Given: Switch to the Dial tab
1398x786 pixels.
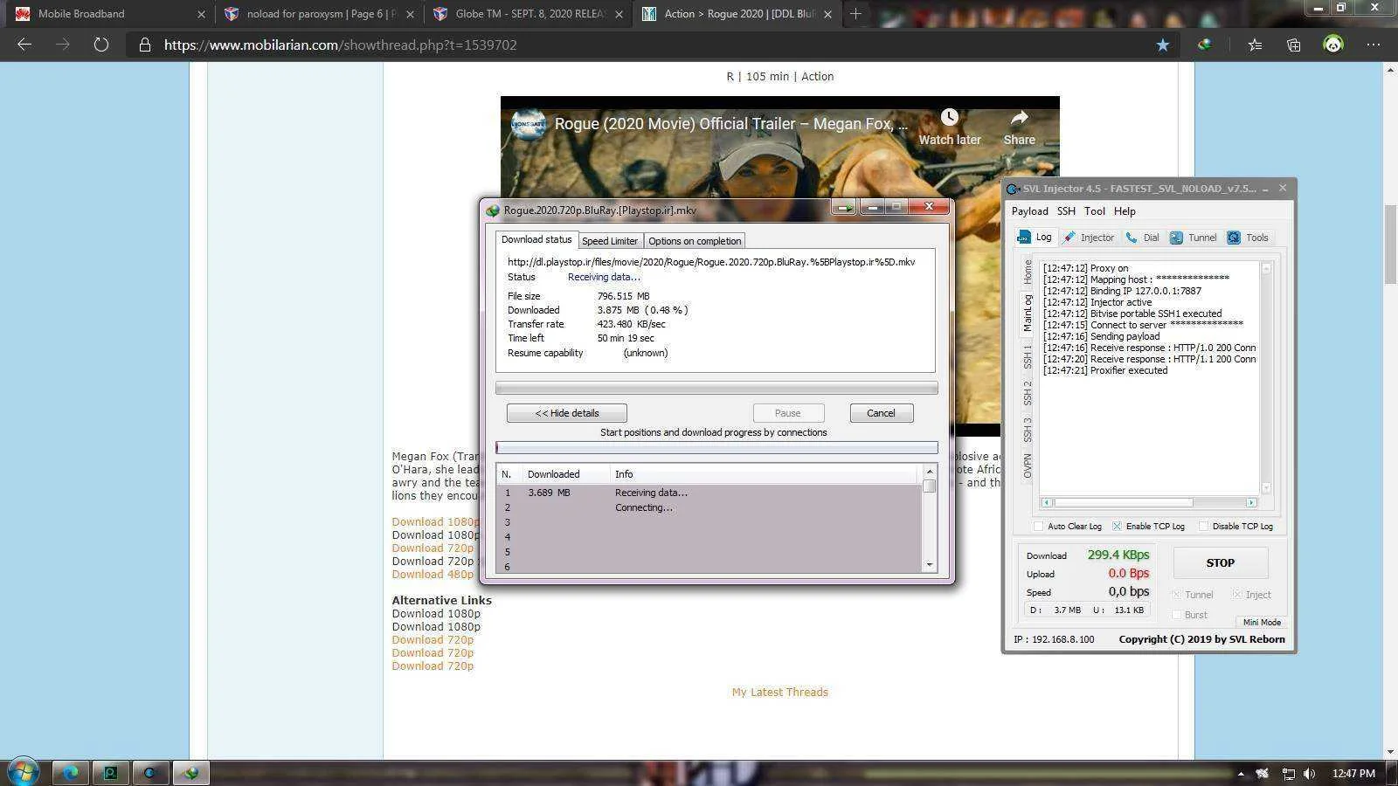Looking at the screenshot, I should pyautogui.click(x=1143, y=238).
